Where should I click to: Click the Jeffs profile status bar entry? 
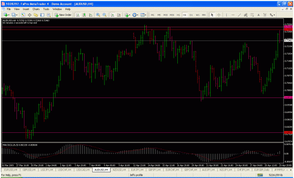136,175
